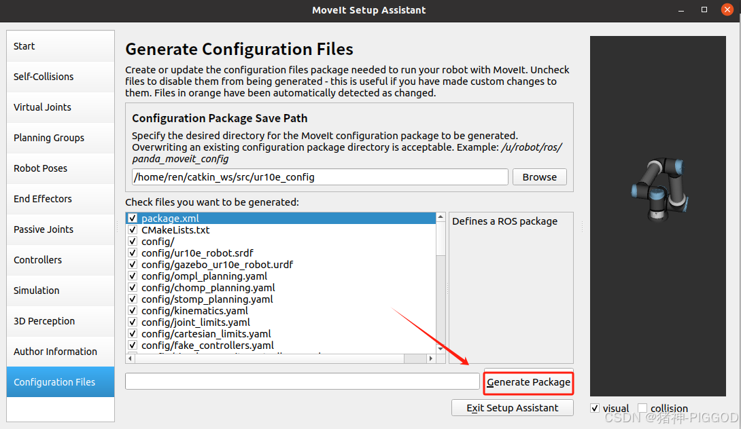Close the MoveIt Setup Assistant window
This screenshot has width=741, height=429.
[727, 10]
